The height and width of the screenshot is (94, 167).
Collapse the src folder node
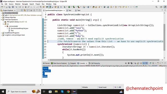tap(3, 24)
